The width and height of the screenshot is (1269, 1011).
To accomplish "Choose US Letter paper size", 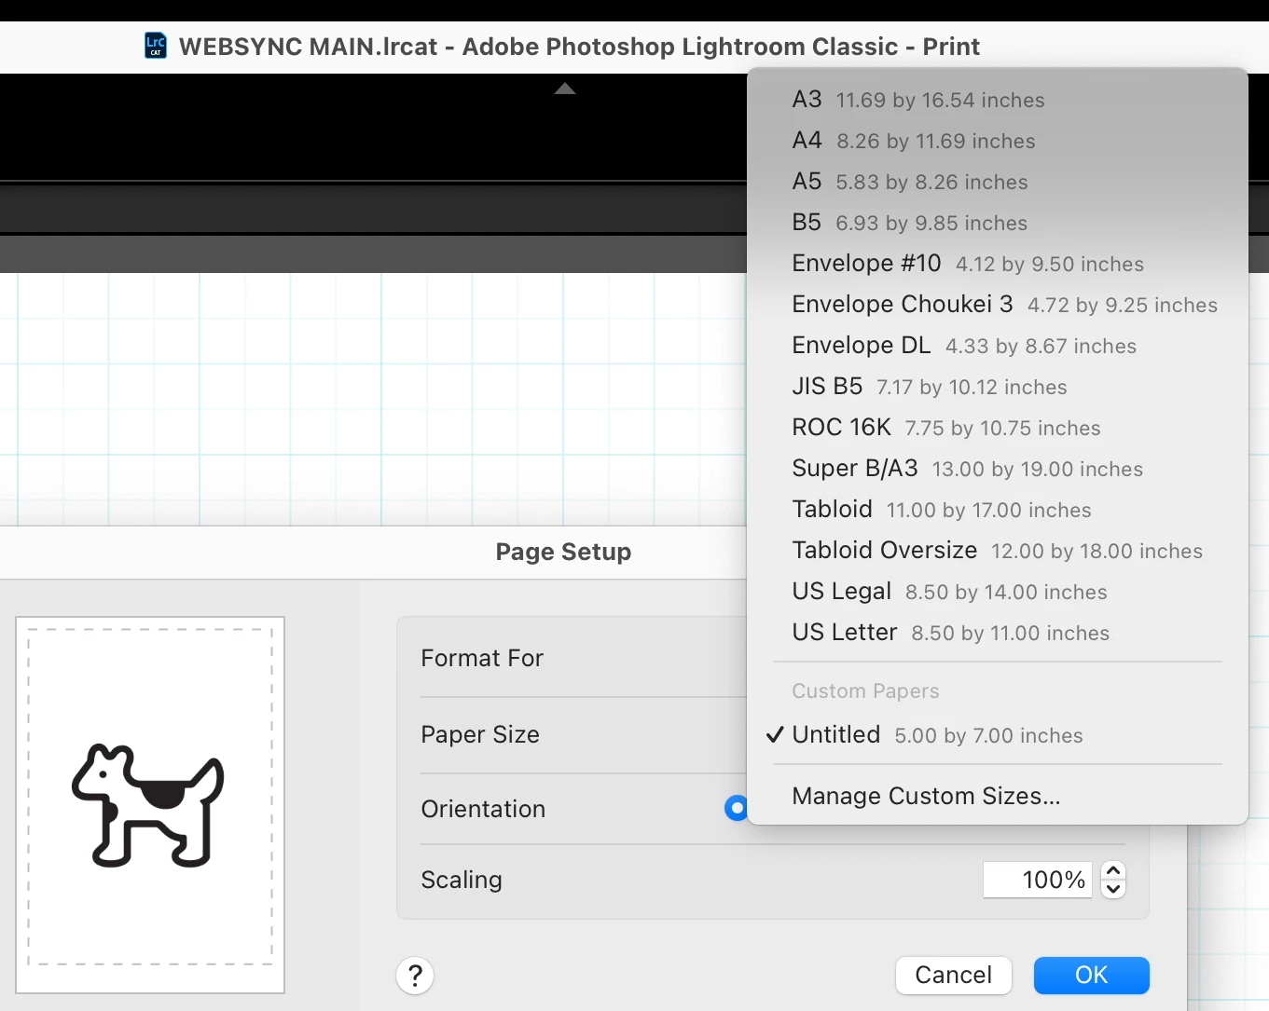I will pos(998,633).
